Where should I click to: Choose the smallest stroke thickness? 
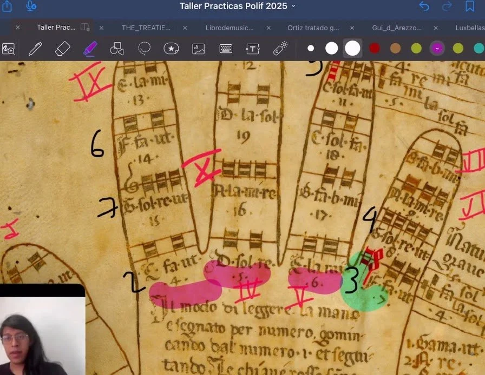[311, 49]
